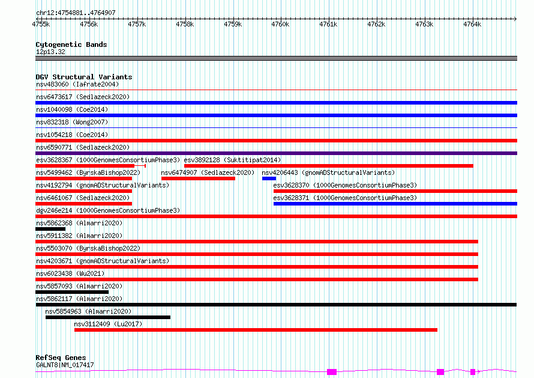Click the RefSeq Genes track heading
Screen dimensions: 534x378
pos(61,358)
